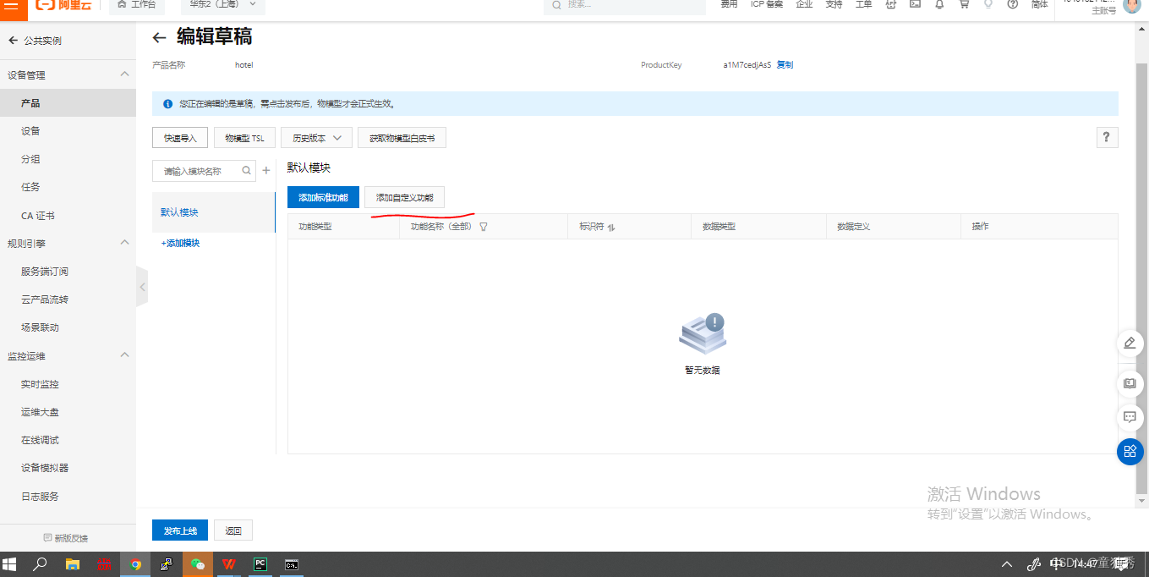Go back using the arrow beside 编辑草稿
The height and width of the screenshot is (577, 1149).
click(x=159, y=37)
